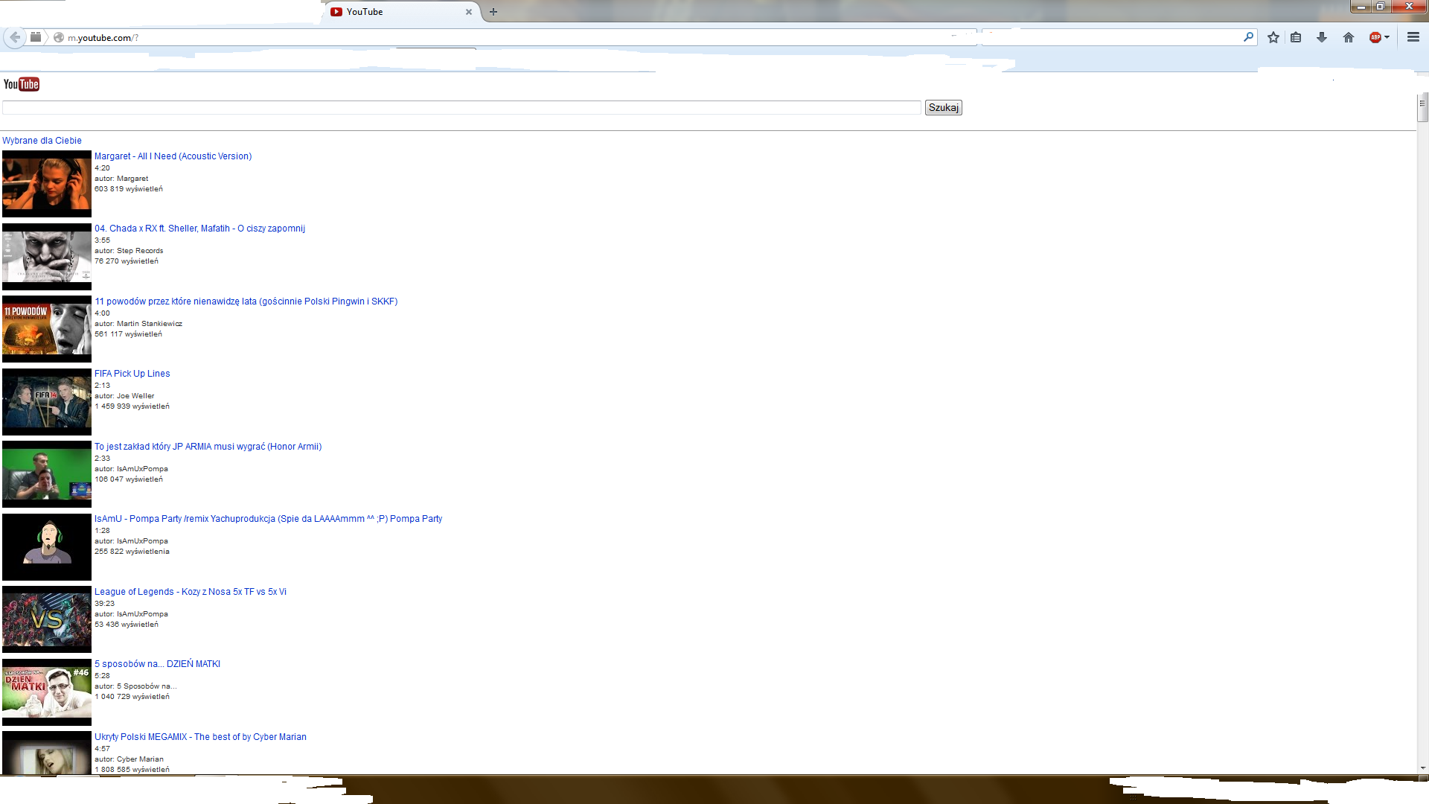Open the bookmarks list icon

tap(1296, 37)
